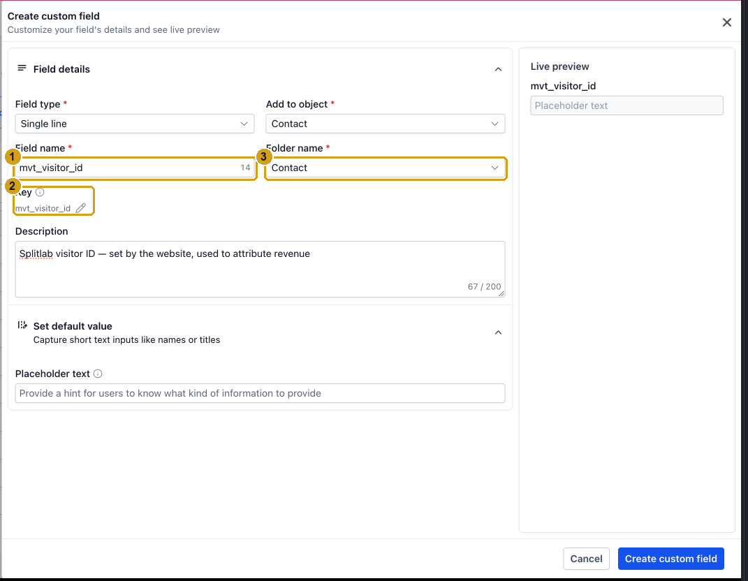Click the Set default value icon
The width and height of the screenshot is (748, 581).
click(x=22, y=325)
